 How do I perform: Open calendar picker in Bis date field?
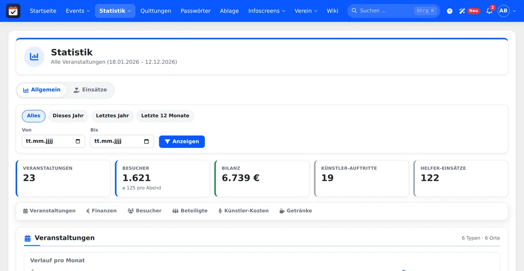click(x=146, y=142)
